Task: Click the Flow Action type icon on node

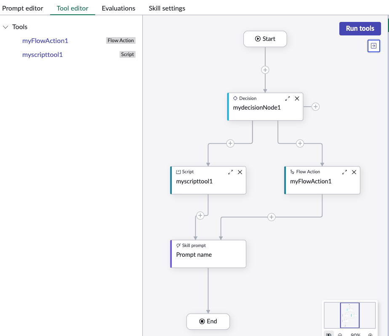Action: (x=293, y=172)
